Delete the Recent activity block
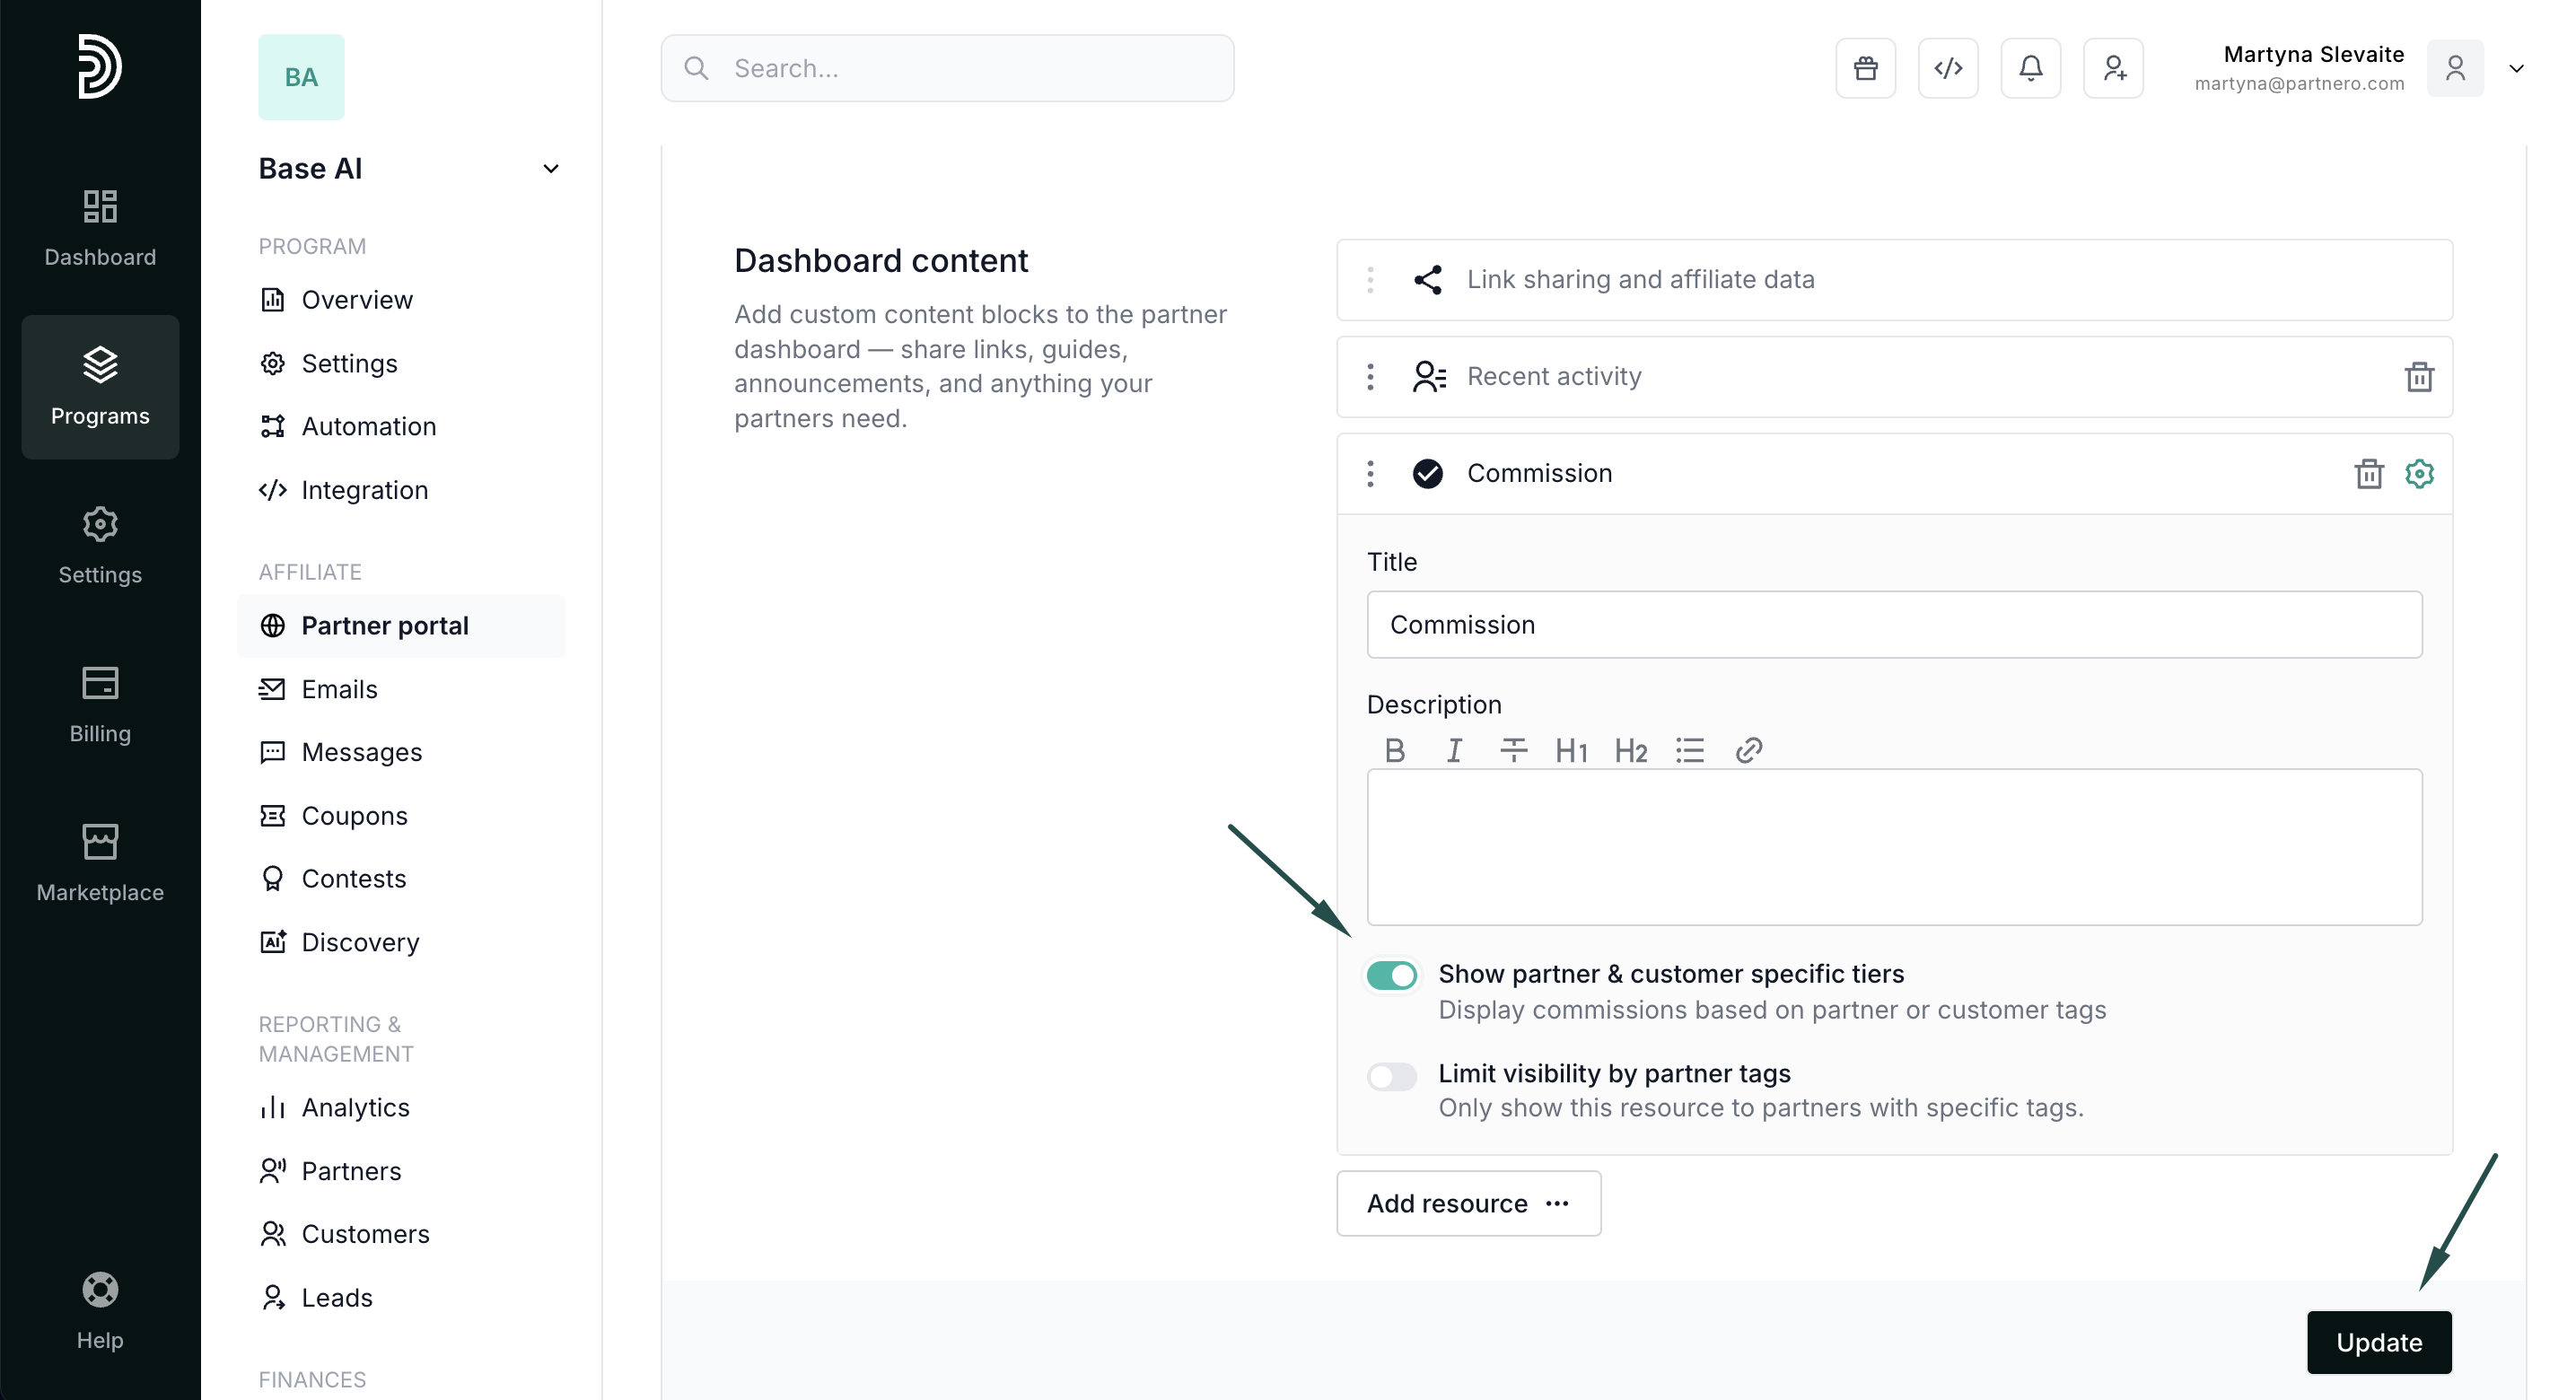2576x1400 pixels. click(2418, 377)
